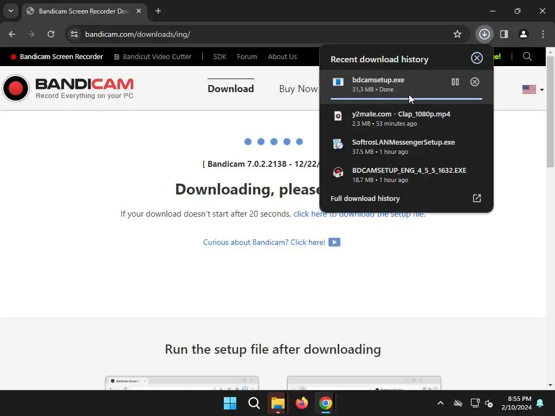
Task: Open a new browser tab
Action: click(x=158, y=11)
